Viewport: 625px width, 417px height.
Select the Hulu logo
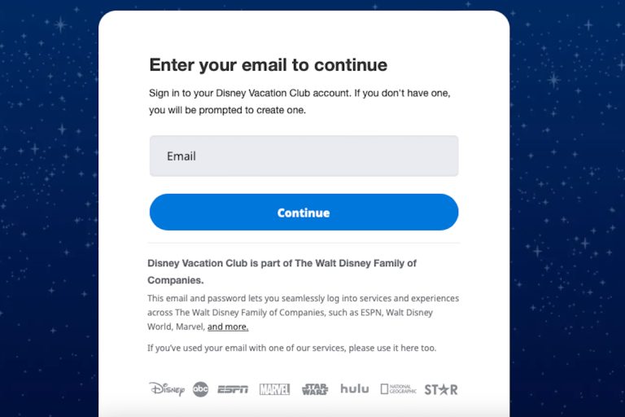click(x=355, y=388)
